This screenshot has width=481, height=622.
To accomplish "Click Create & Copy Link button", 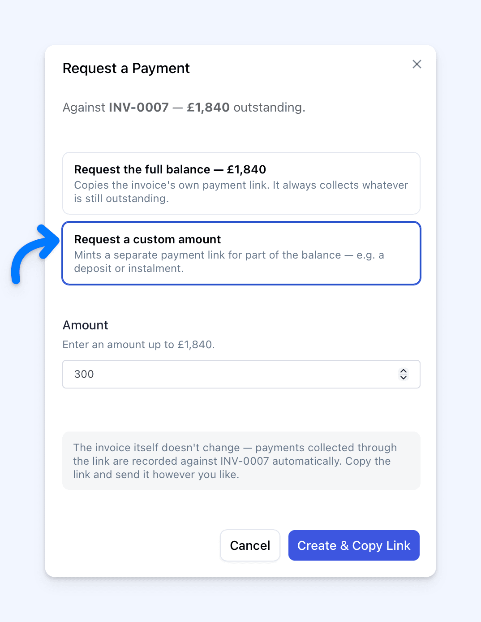I will [354, 545].
